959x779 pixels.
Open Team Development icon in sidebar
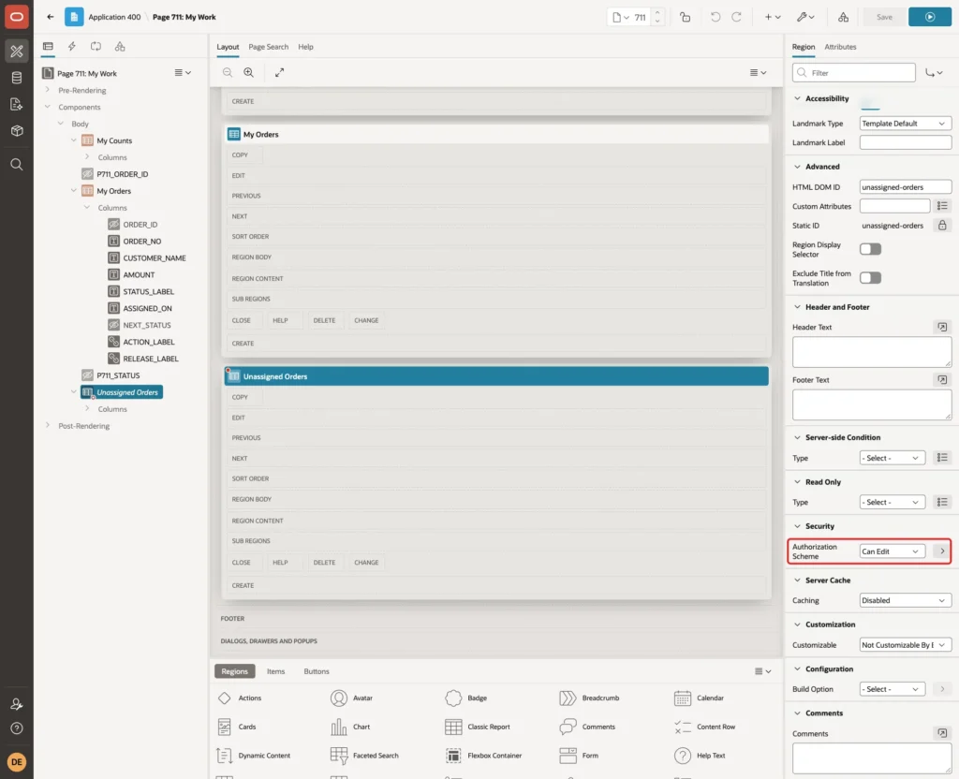pos(17,104)
